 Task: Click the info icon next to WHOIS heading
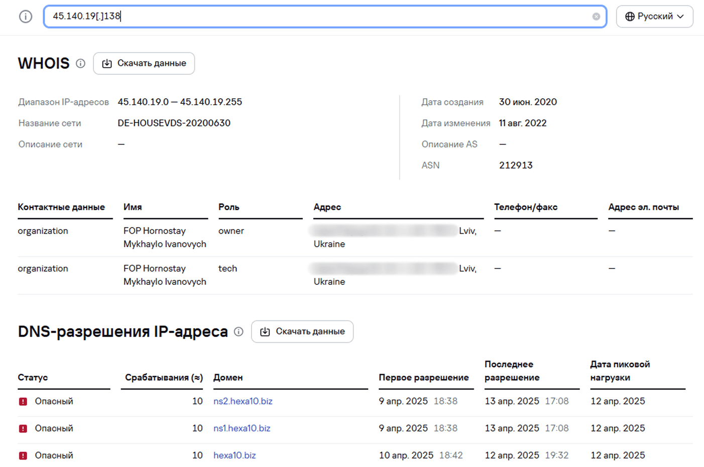(80, 64)
